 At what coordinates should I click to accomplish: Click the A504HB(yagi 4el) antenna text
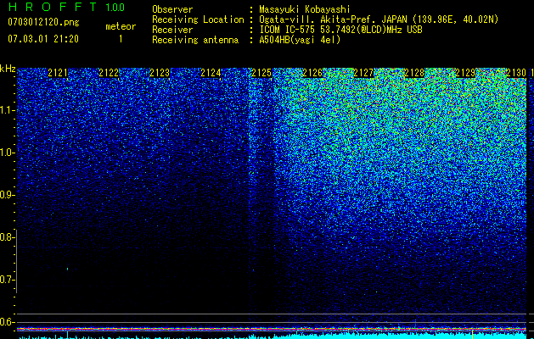(300, 40)
